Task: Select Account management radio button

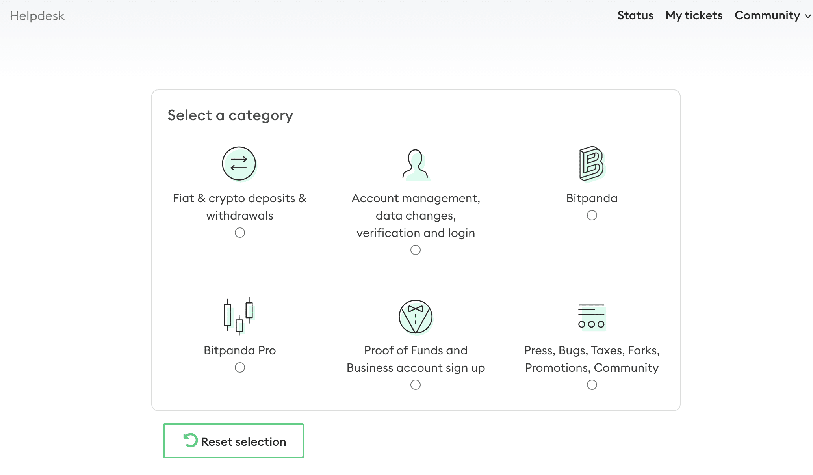Action: click(416, 250)
